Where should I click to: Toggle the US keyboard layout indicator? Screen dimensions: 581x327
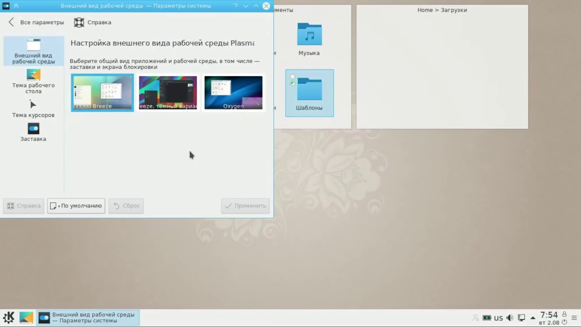coord(498,318)
